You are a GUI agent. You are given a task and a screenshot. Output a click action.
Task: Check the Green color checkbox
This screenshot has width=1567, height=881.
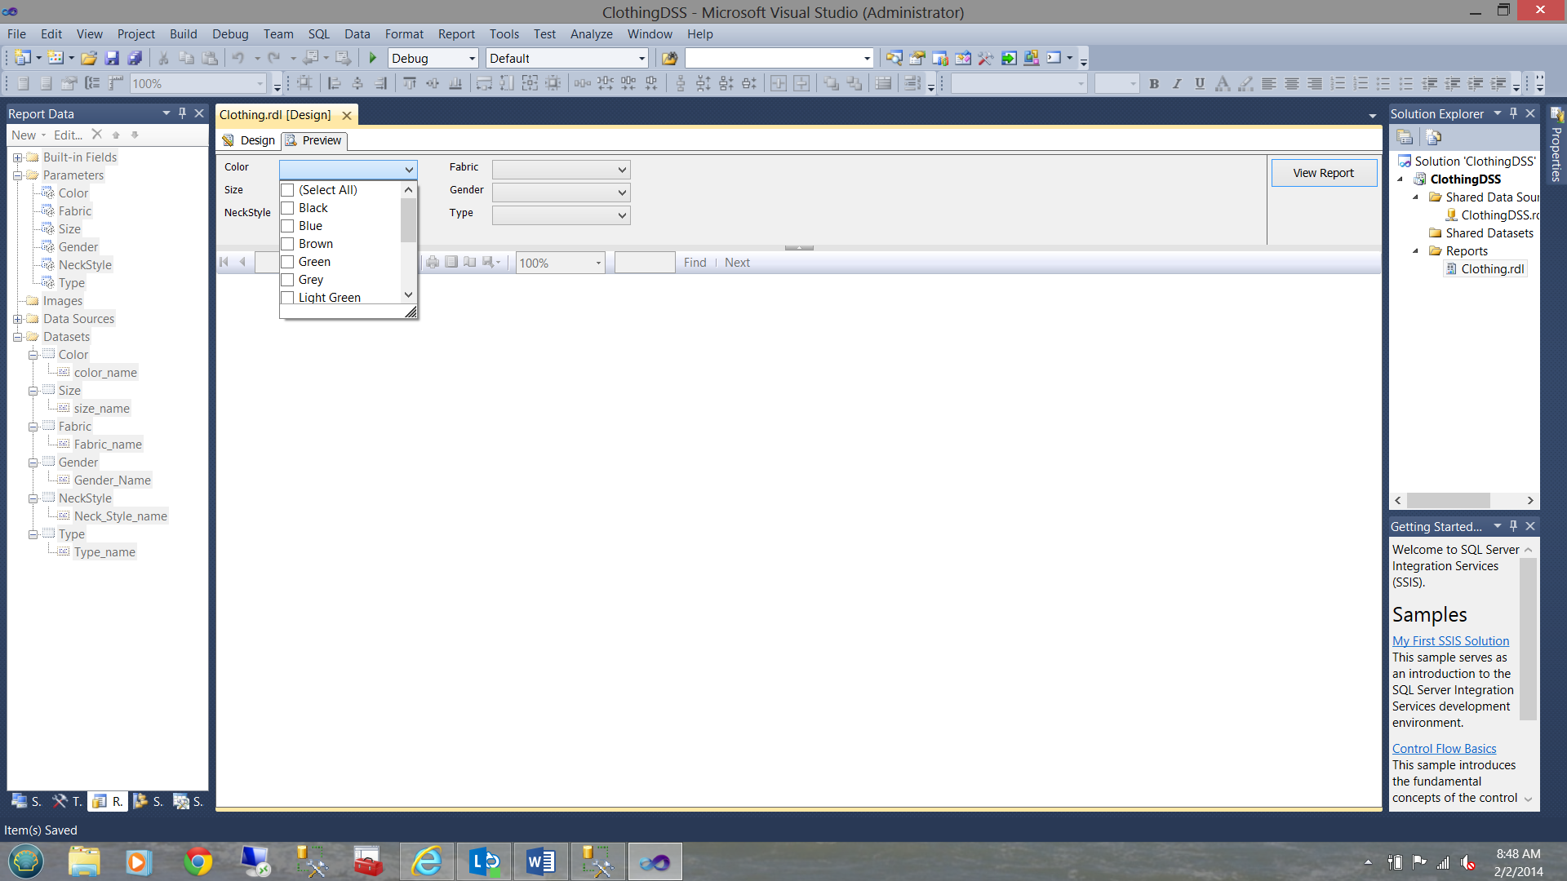[x=287, y=262]
